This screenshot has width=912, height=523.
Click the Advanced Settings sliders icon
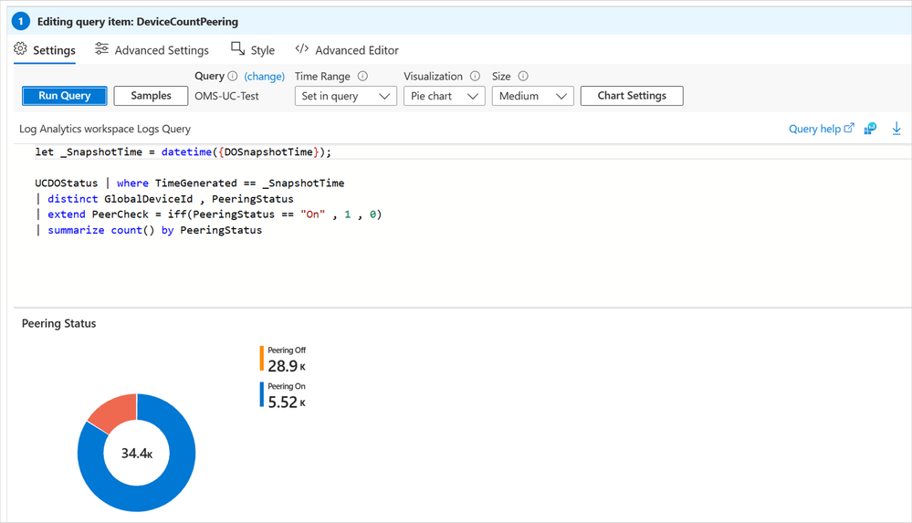coord(101,49)
